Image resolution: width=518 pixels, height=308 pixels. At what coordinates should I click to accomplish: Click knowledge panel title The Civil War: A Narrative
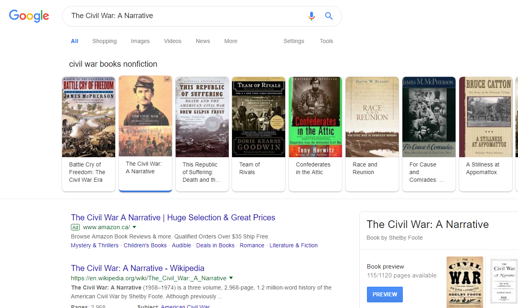point(428,224)
